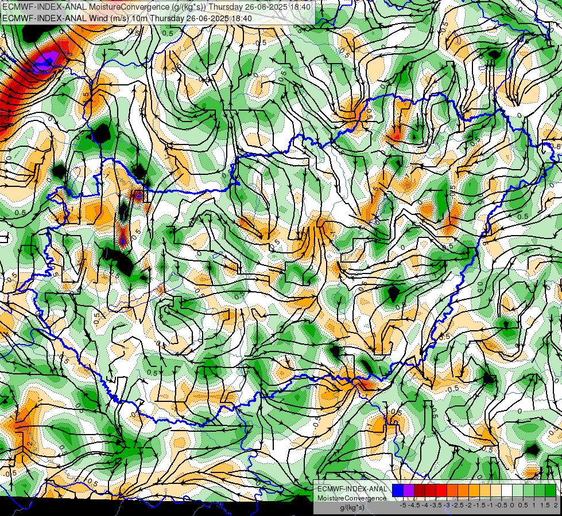Click the -2.5 value on legend scale
This screenshot has height=516, width=562.
[459, 505]
